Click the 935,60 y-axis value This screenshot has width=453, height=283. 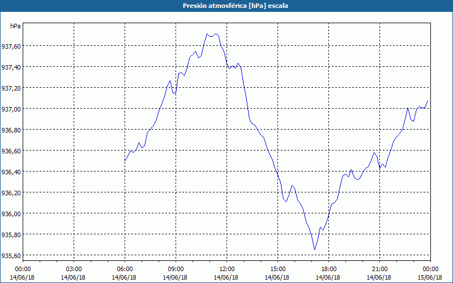tap(11, 256)
